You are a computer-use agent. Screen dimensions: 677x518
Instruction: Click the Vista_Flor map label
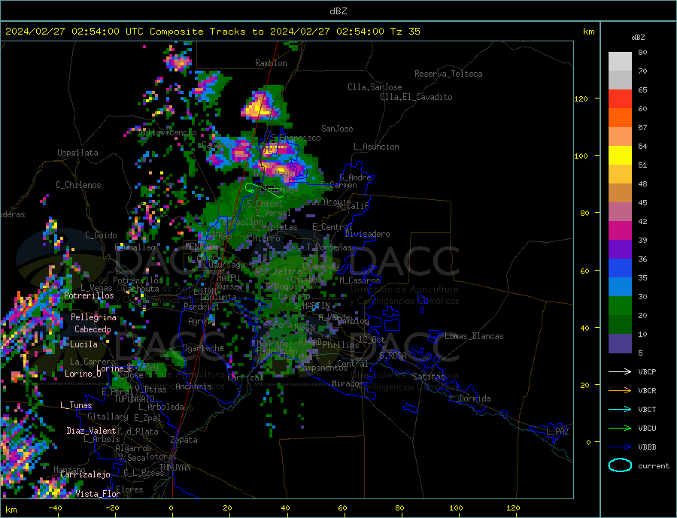(98, 494)
